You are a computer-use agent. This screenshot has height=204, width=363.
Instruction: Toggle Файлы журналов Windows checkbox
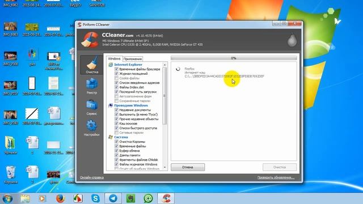pos(116,164)
